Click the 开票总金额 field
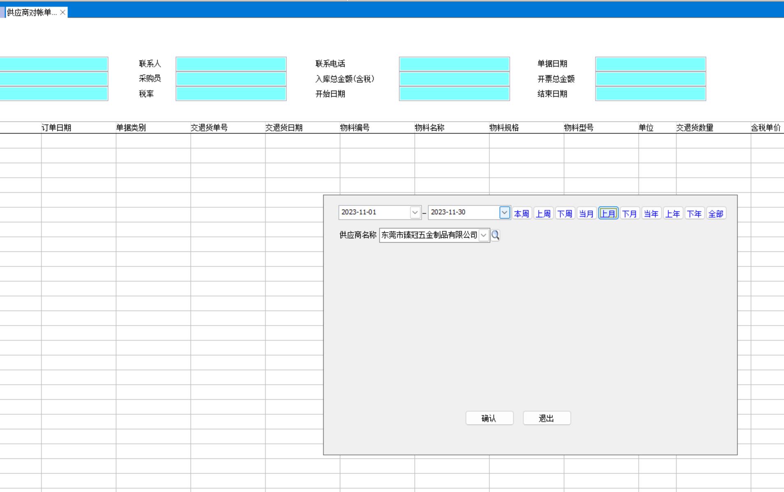 pyautogui.click(x=650, y=79)
